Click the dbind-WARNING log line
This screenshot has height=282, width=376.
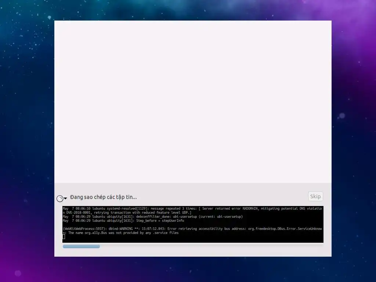coord(192,231)
